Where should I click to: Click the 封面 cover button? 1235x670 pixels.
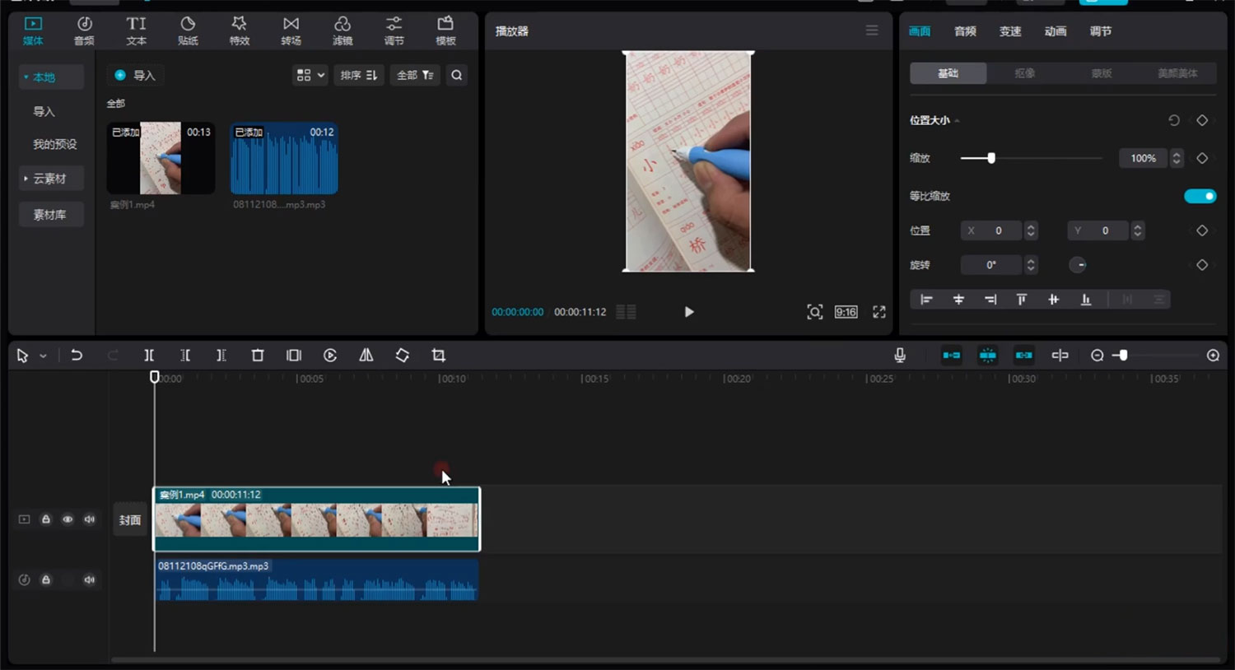(x=130, y=520)
